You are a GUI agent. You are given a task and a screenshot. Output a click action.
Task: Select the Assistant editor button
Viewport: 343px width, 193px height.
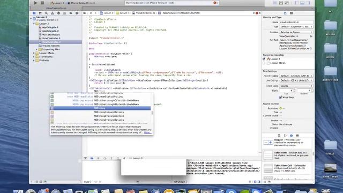[x=281, y=3]
